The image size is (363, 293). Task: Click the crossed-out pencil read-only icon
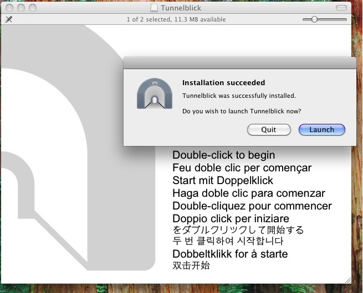tap(9, 19)
